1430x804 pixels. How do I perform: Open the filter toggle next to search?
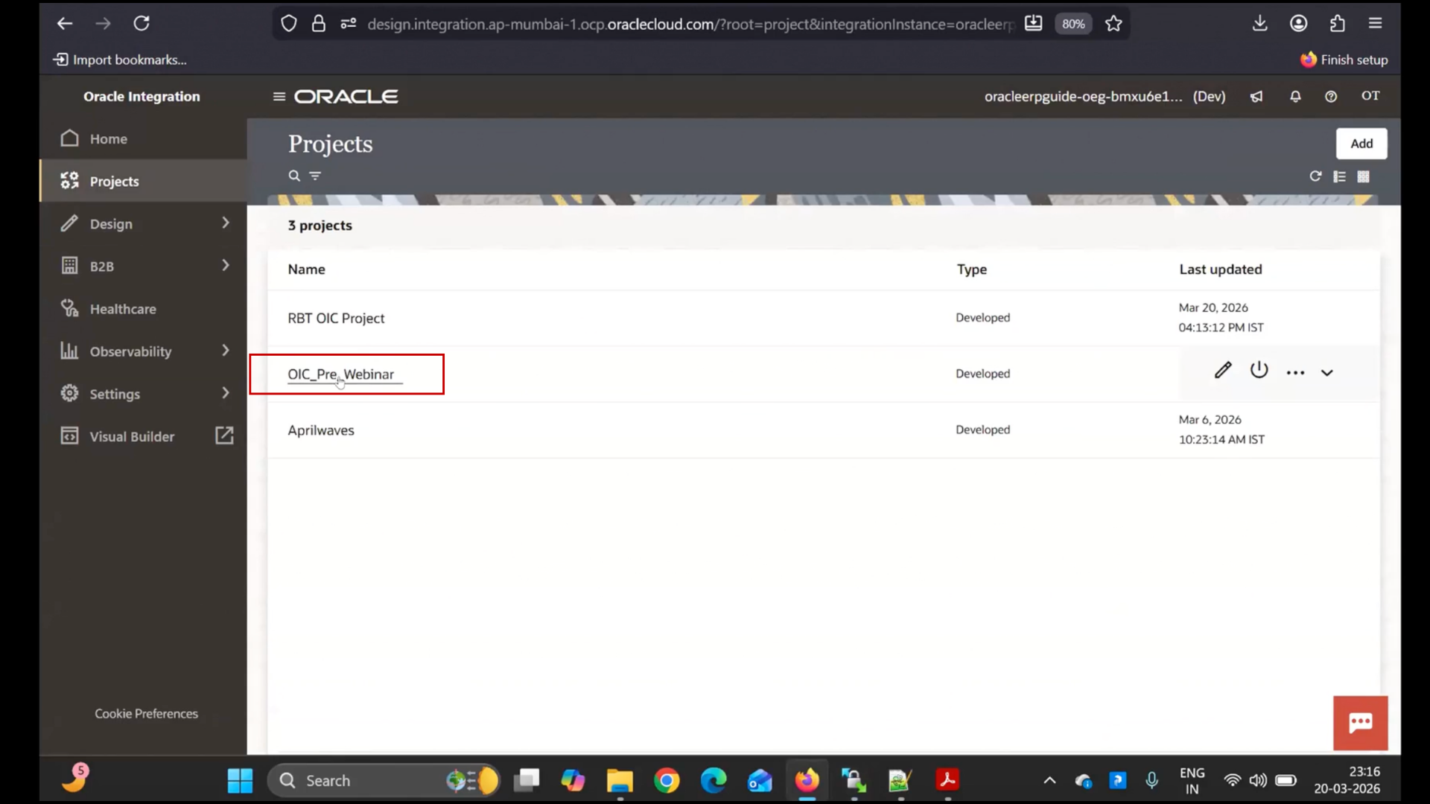pyautogui.click(x=316, y=176)
